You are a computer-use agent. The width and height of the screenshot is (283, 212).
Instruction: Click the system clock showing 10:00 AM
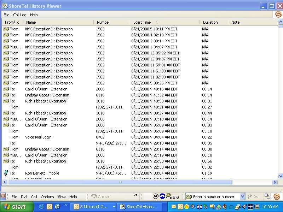[x=270, y=207]
